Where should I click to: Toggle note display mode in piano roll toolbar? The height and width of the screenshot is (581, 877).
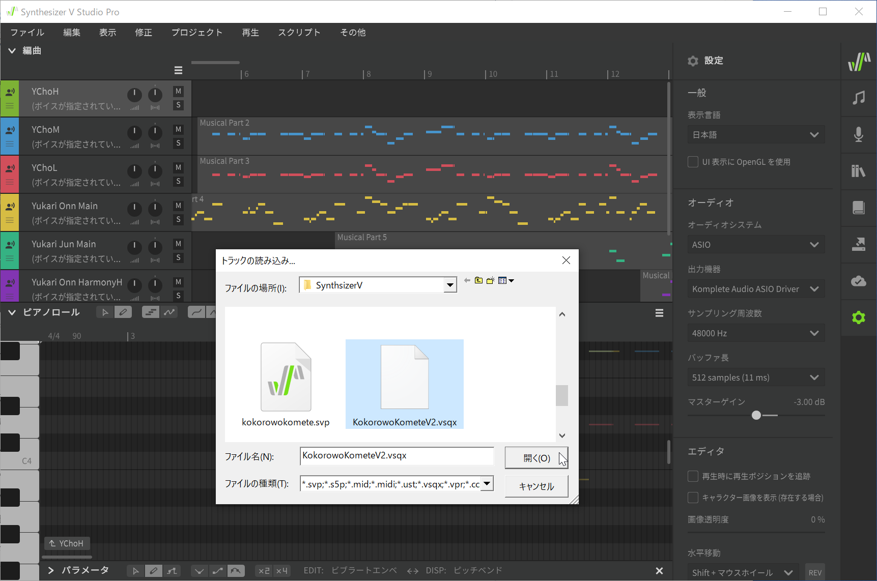[151, 312]
